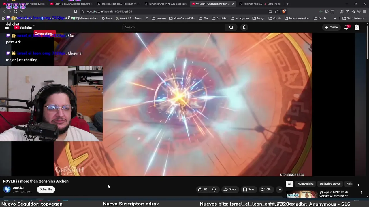The width and height of the screenshot is (369, 207).
Task: Open the Comida bookmarks folder
Action: pos(275,18)
